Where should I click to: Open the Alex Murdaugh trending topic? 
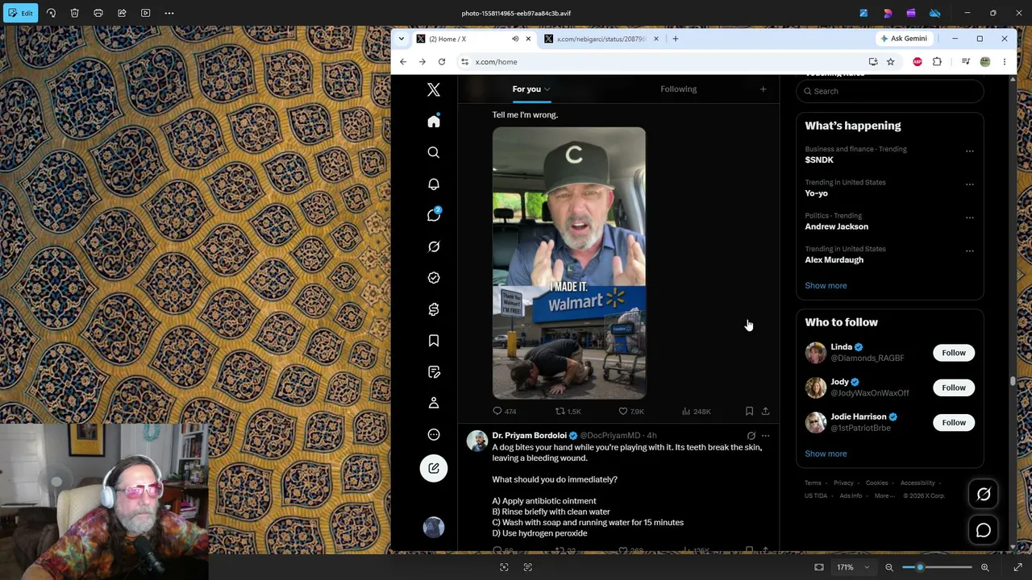pyautogui.click(x=834, y=260)
